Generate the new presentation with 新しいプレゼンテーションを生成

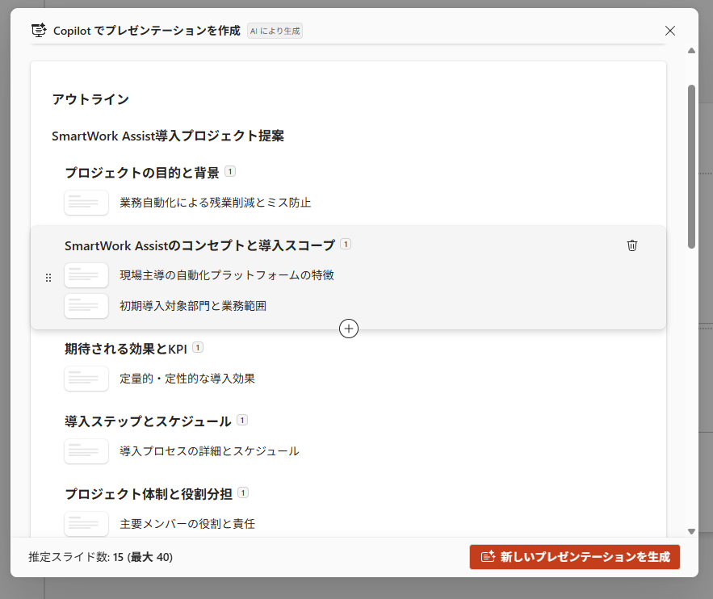click(575, 557)
